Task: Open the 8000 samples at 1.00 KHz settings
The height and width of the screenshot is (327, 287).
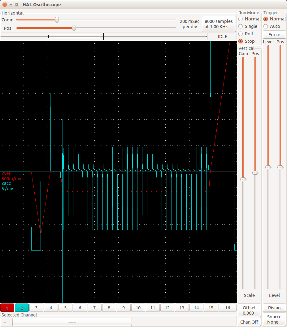Action: click(219, 24)
